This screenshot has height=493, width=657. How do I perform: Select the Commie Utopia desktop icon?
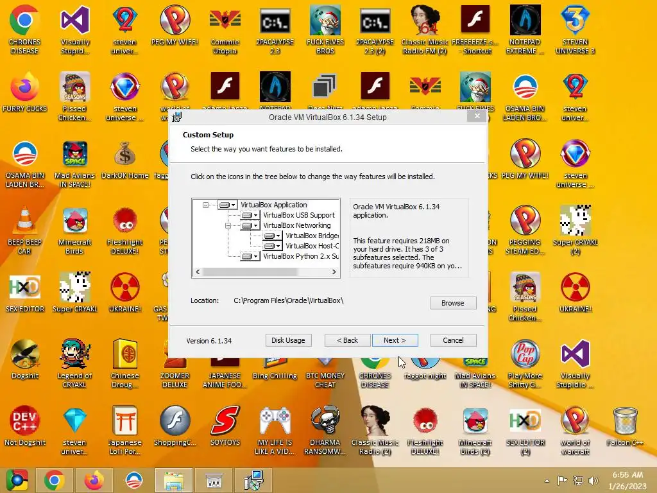[225, 30]
